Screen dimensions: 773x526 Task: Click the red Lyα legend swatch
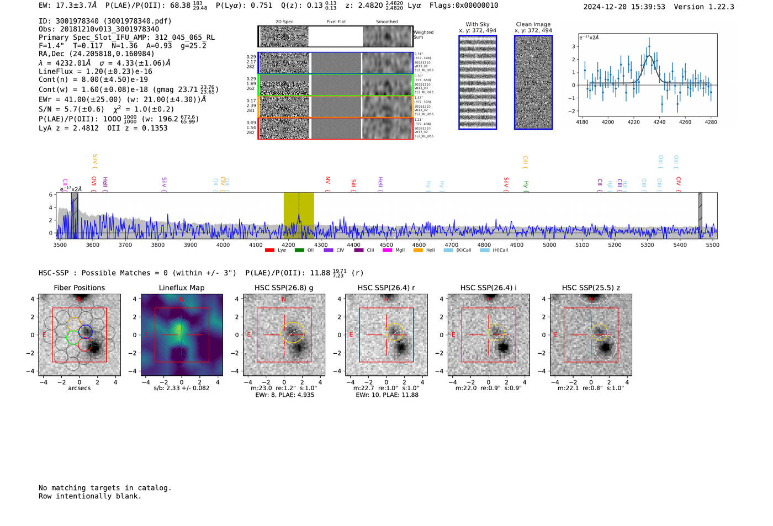click(269, 251)
